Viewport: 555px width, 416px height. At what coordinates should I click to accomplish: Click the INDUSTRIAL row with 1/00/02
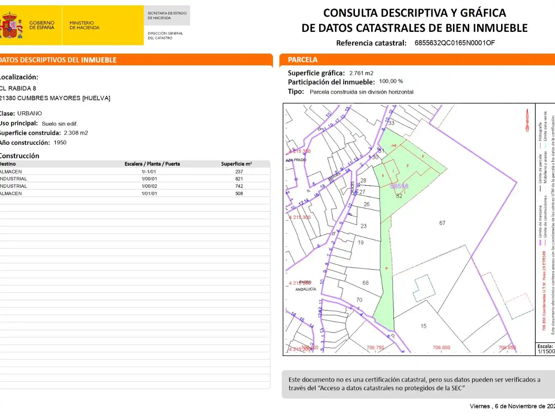(135, 186)
